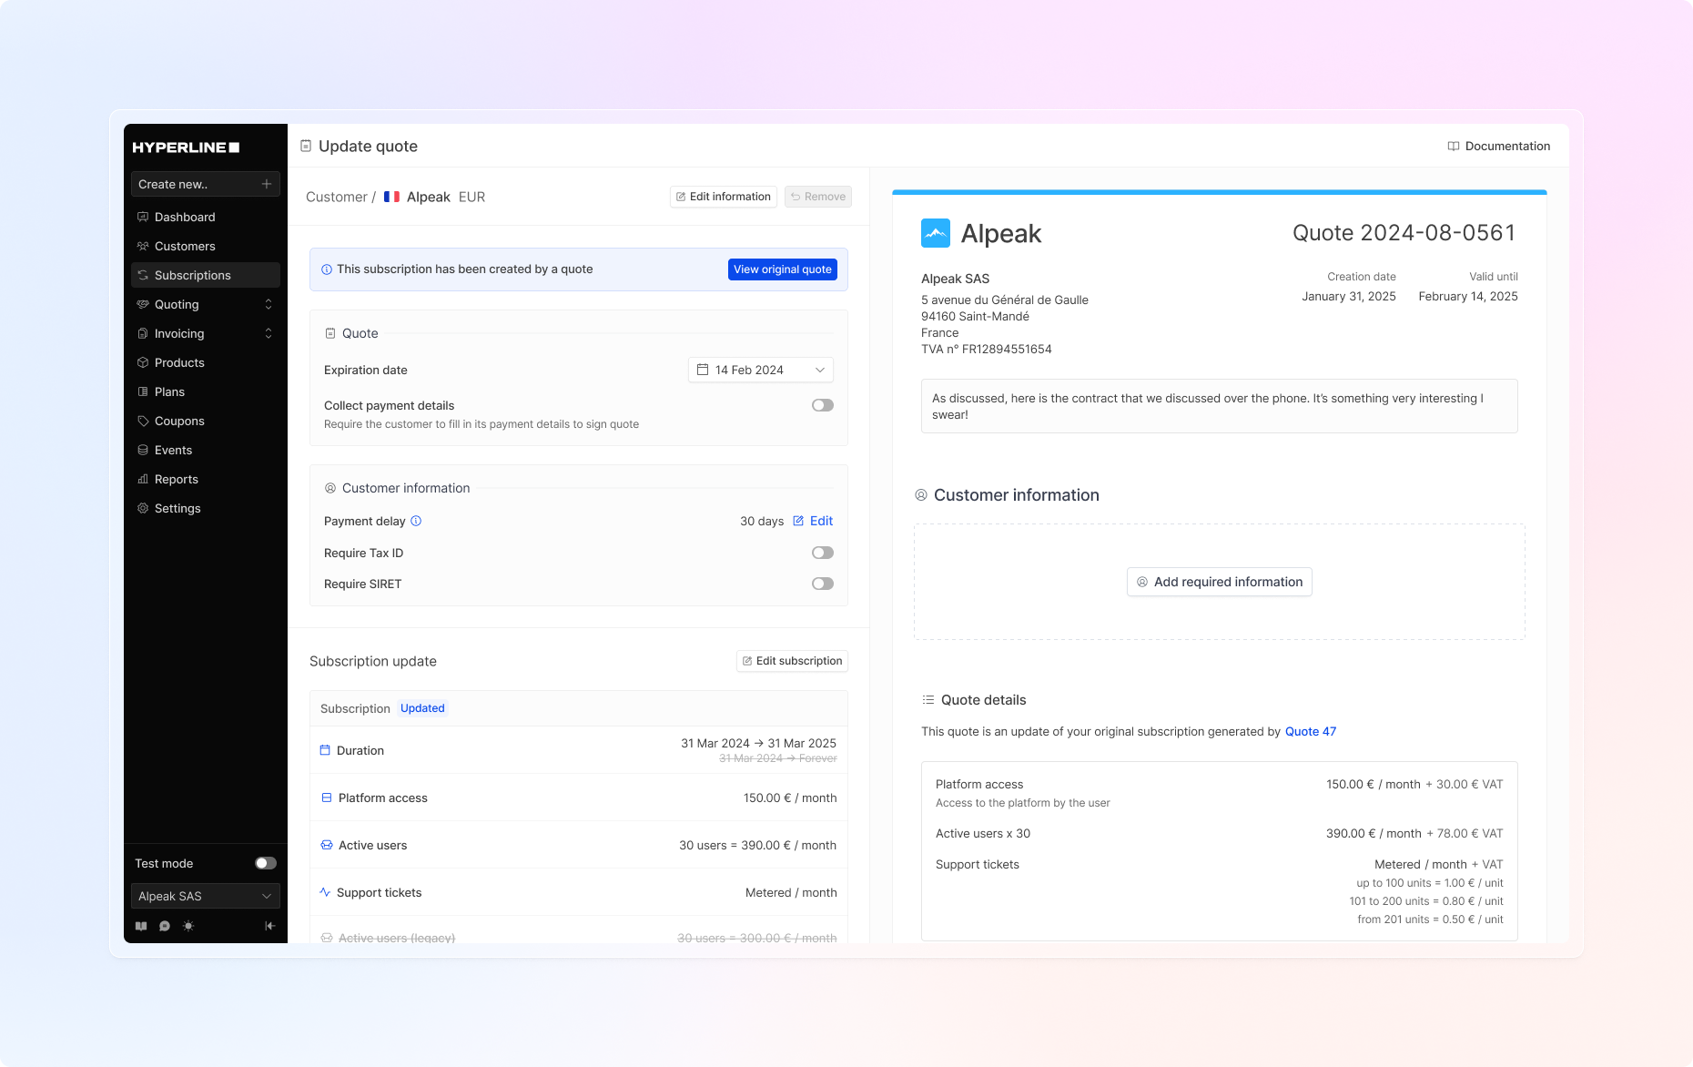Click the info icon in the subscription banner

point(327,269)
